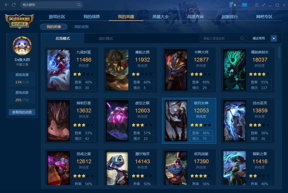Open the trophy notification icon
Image resolution: width=288 pixels, height=193 pixels.
[231, 5]
